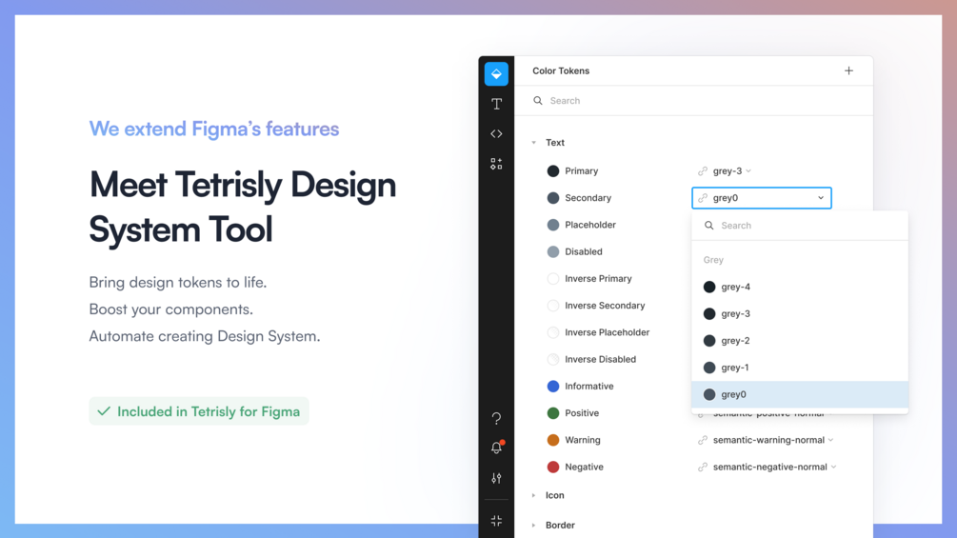
Task: Open the Typography tokens sidebar icon
Action: 496,104
